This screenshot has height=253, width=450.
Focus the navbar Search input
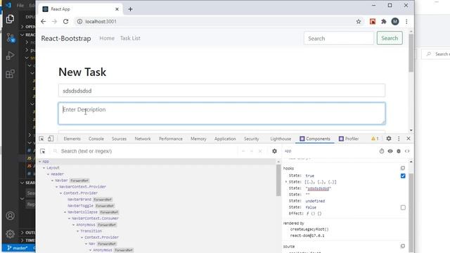coord(339,38)
